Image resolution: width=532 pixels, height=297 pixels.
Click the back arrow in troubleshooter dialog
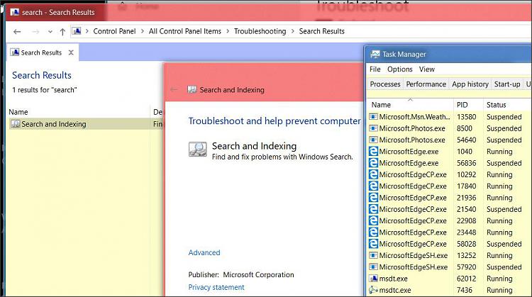point(174,89)
